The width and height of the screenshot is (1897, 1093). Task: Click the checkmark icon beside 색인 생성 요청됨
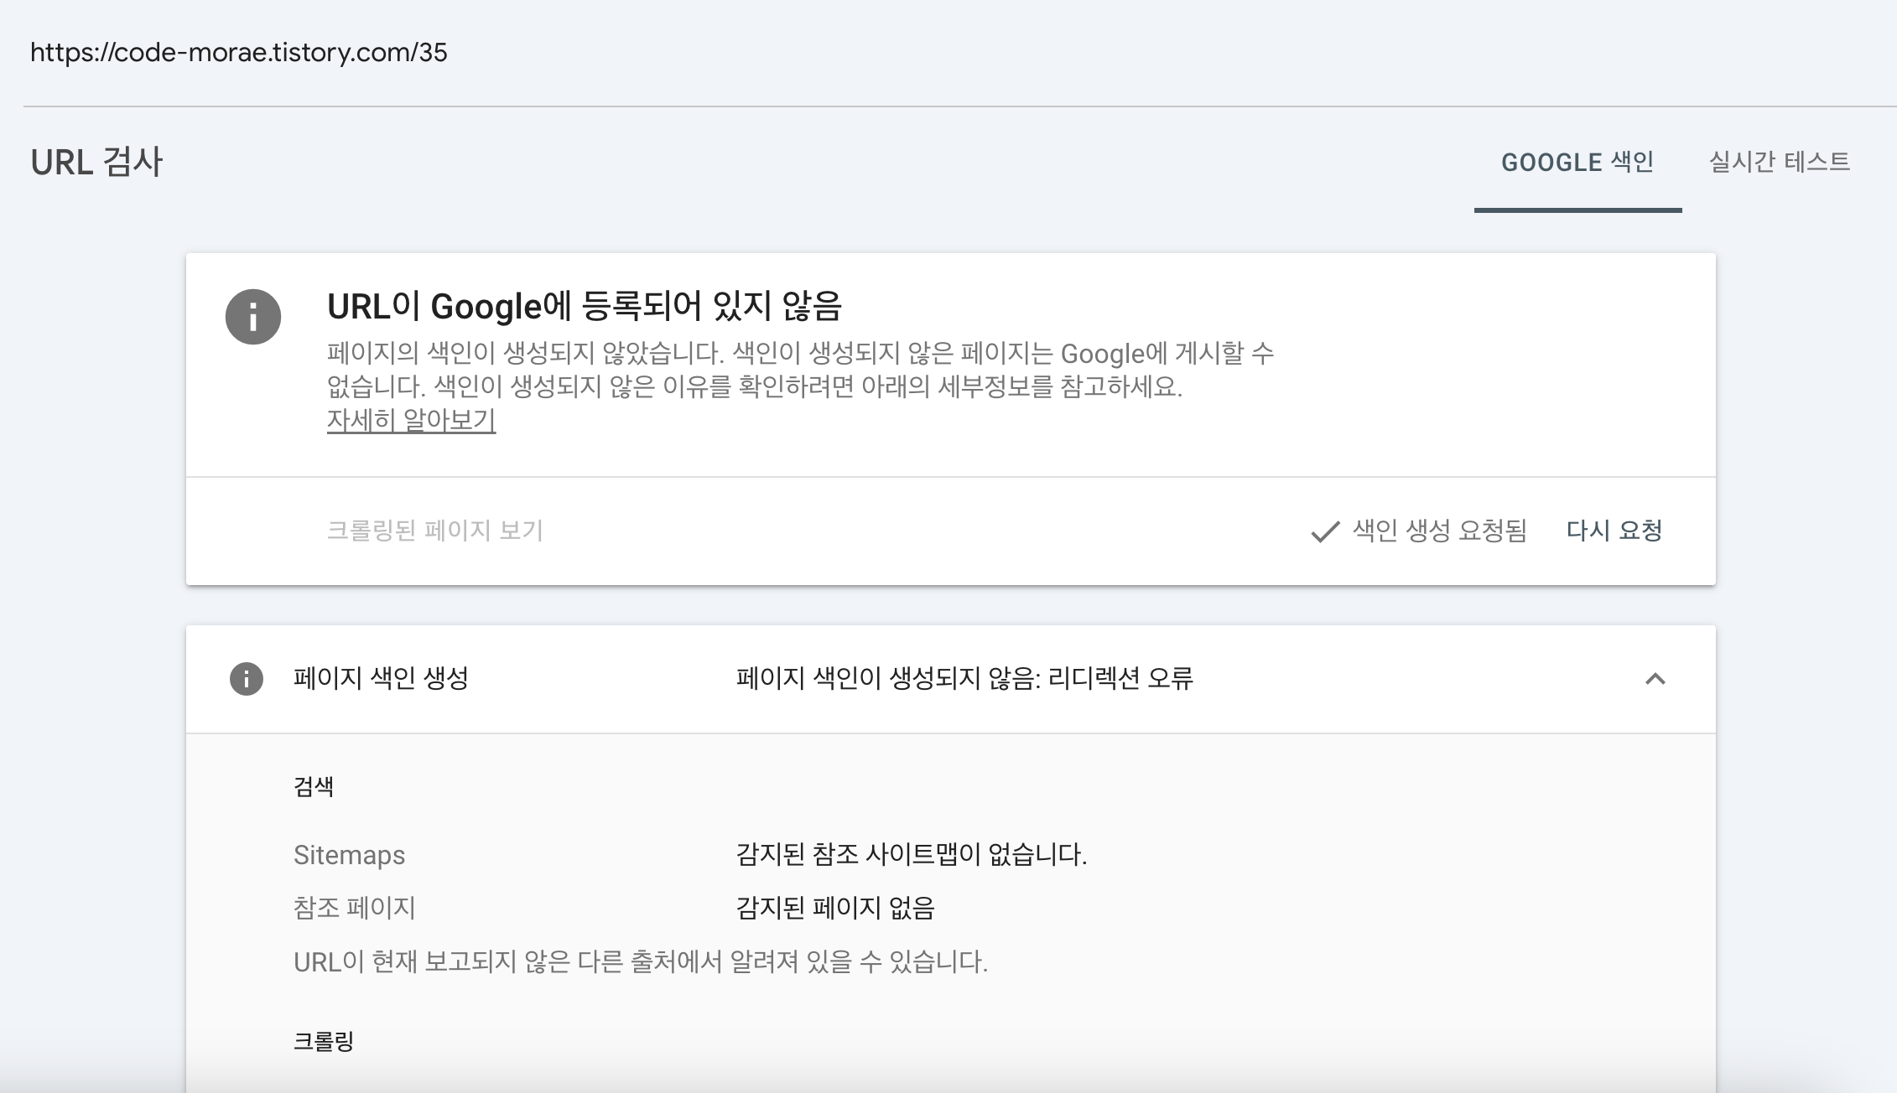[1324, 531]
